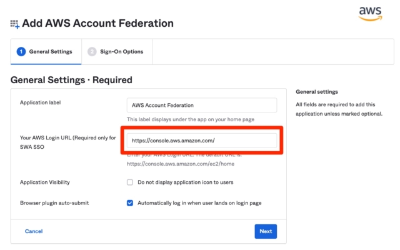This screenshot has width=400, height=250.
Task: Click the 'Browser plugin auto-submit' caption
Action: coord(54,202)
